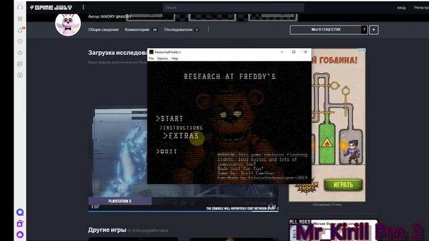Open the user avatar icon in the sidebar
This screenshot has height=241, width=429.
pos(20,7)
